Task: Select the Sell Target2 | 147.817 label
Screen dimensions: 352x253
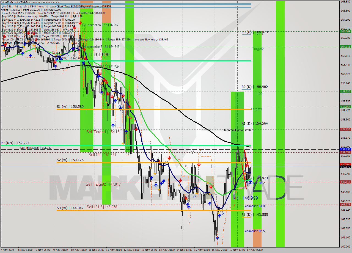Action: coord(103,184)
